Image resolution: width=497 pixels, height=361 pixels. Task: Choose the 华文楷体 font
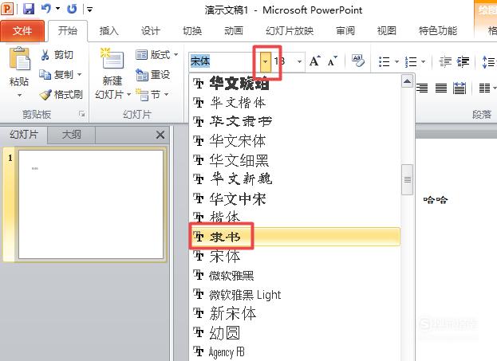coord(295,103)
